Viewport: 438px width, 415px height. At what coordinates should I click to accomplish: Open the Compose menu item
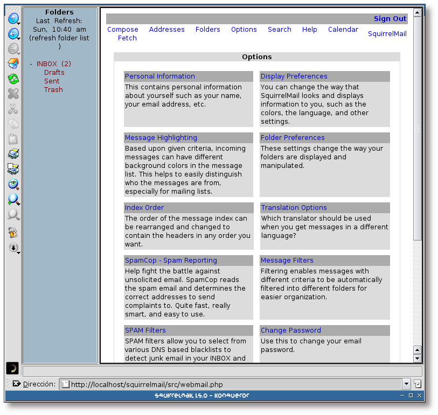[123, 30]
